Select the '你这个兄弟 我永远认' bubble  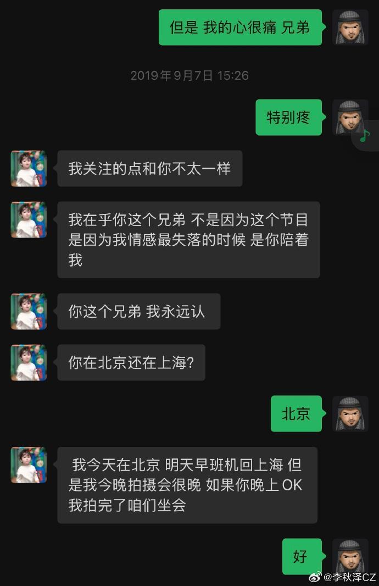coord(139,311)
